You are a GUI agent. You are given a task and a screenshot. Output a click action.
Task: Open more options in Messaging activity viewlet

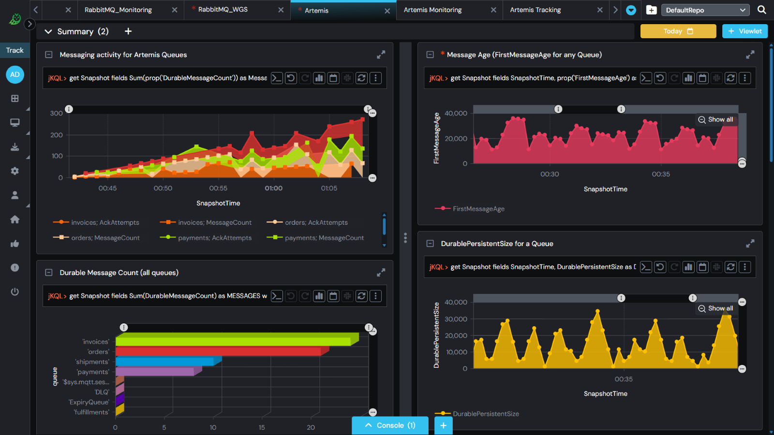[376, 78]
